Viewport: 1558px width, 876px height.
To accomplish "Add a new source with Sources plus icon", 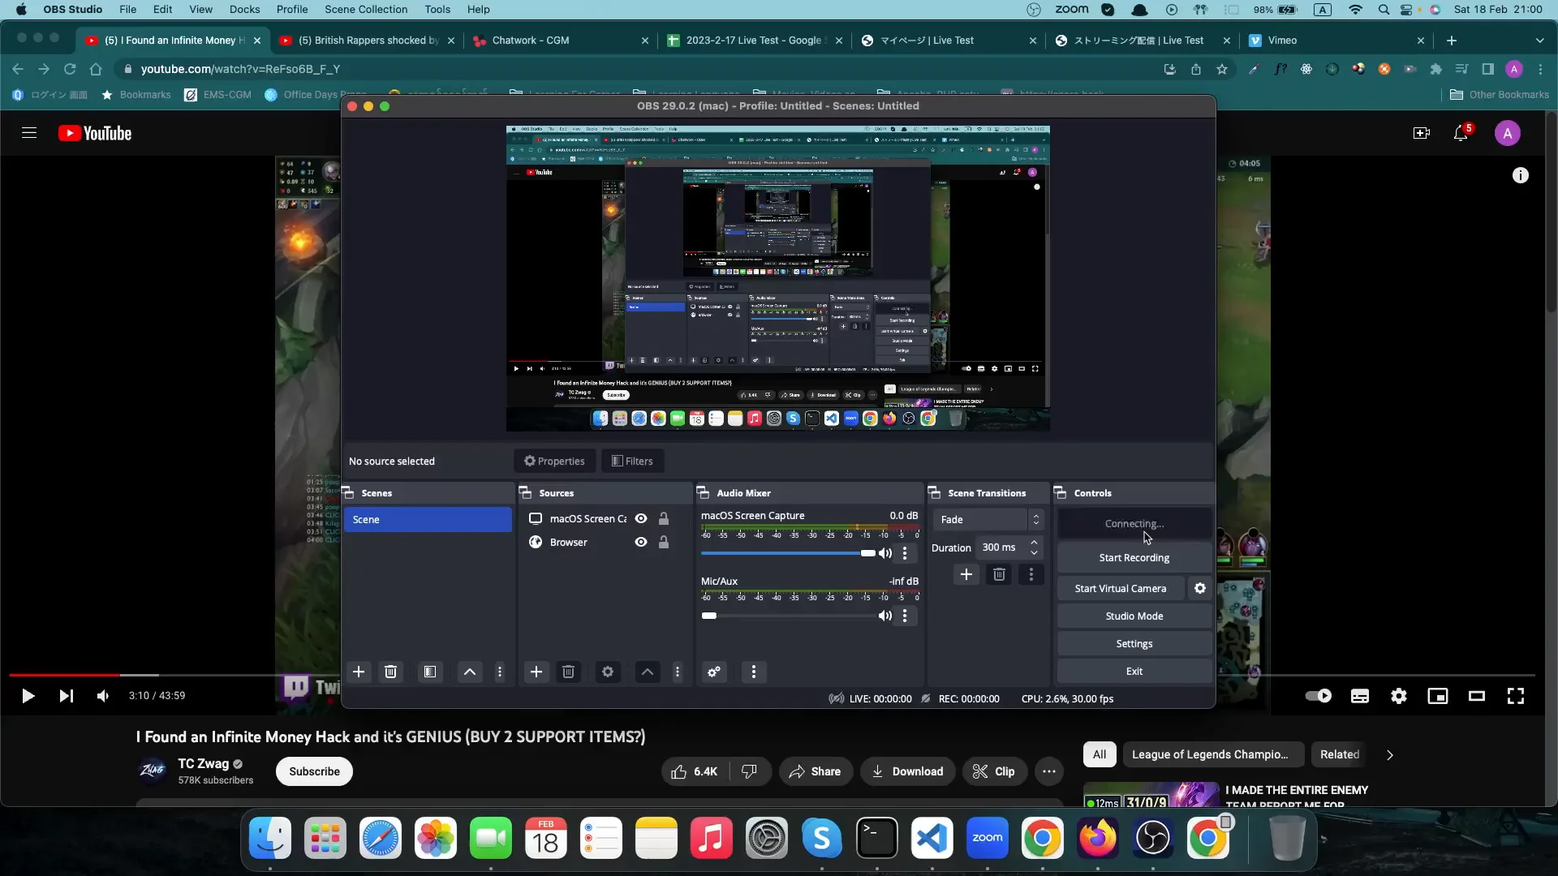I will tap(536, 672).
